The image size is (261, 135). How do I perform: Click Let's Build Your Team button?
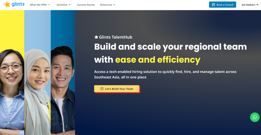117,89
